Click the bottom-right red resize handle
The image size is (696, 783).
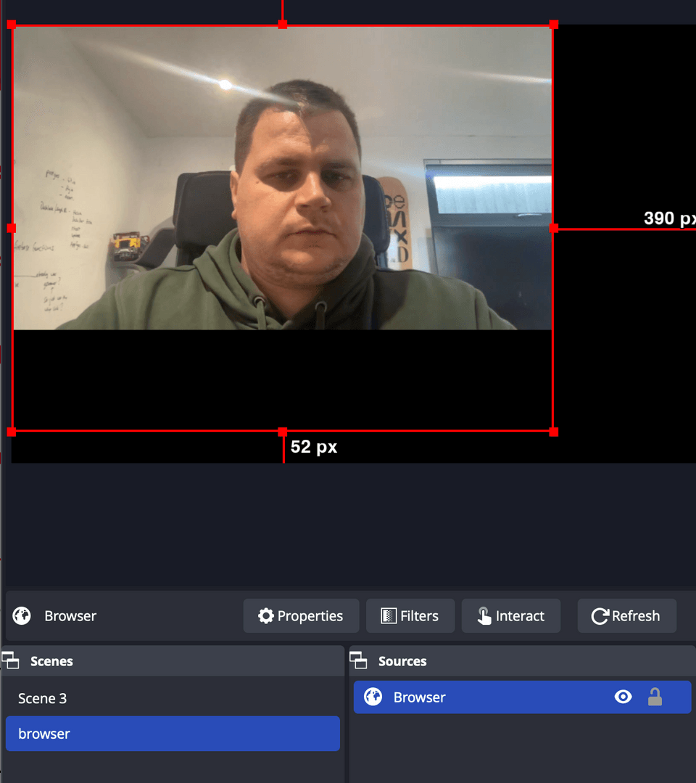[x=554, y=432]
